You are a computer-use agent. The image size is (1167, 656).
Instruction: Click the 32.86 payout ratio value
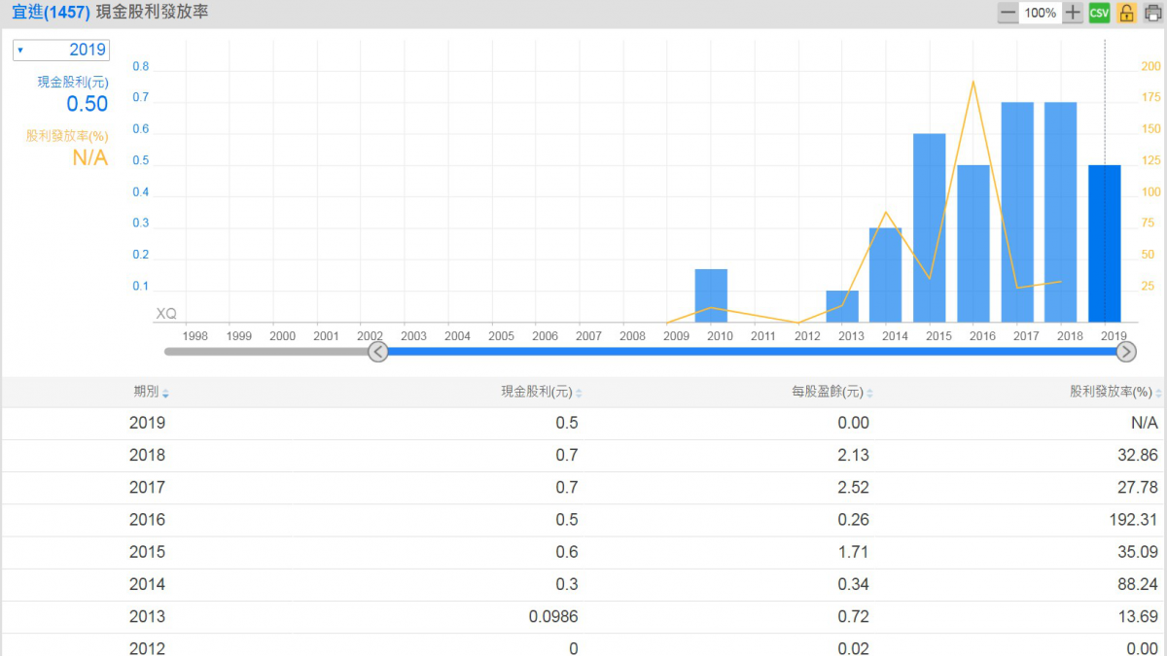coord(1138,455)
